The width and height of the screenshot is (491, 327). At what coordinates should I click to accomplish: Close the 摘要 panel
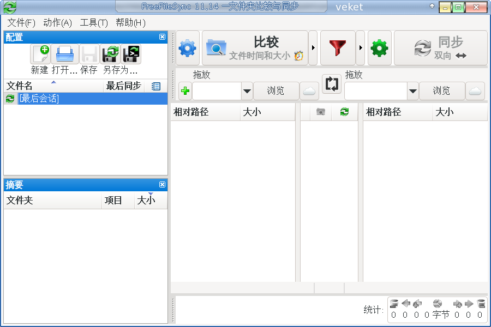162,185
